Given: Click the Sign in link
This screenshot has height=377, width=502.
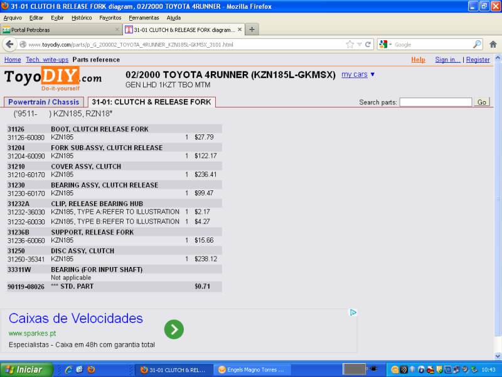Looking at the screenshot, I should click(x=447, y=60).
